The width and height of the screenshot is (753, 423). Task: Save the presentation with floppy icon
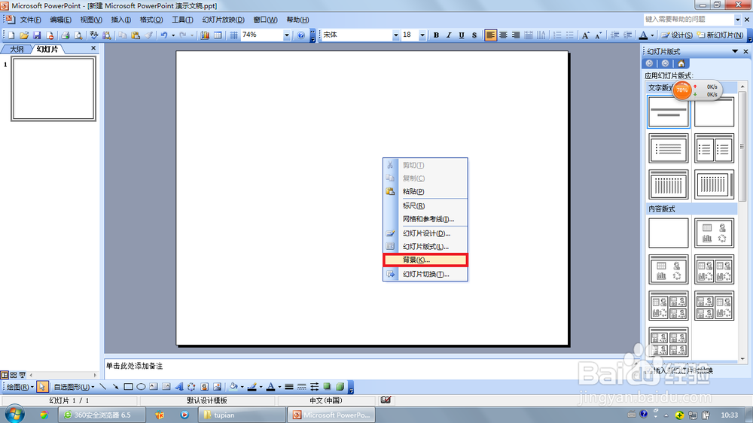coord(37,35)
